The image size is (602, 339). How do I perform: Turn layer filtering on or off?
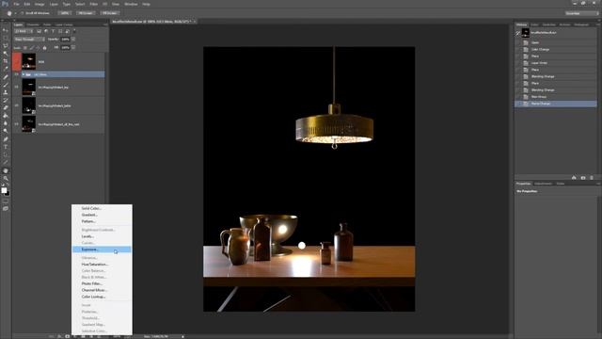point(74,31)
